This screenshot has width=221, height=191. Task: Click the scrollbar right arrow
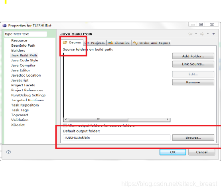(167, 120)
